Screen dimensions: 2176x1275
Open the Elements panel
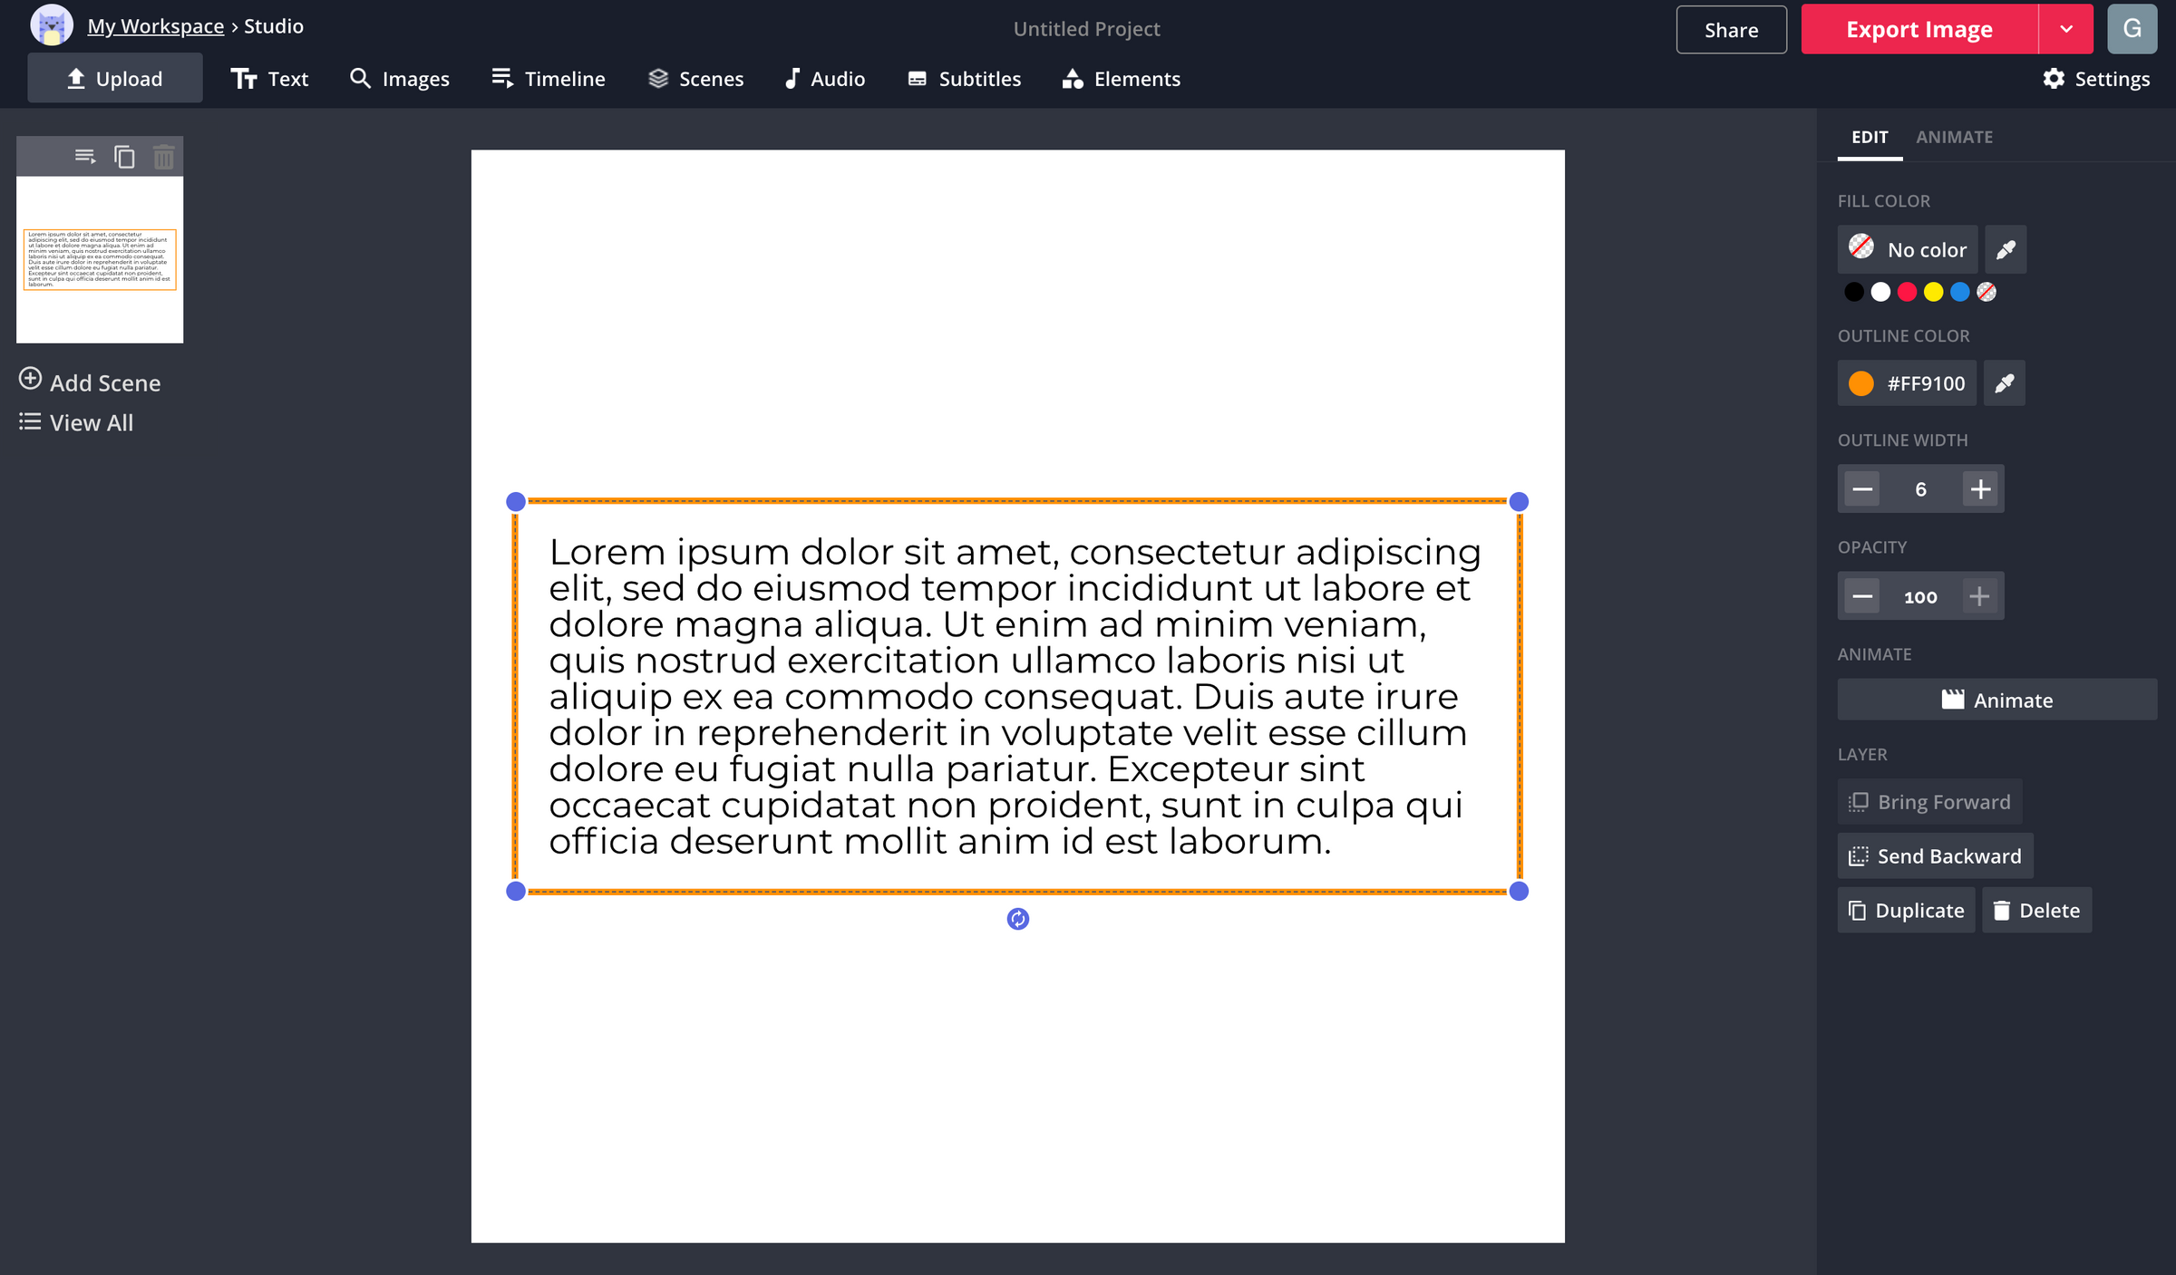point(1121,79)
